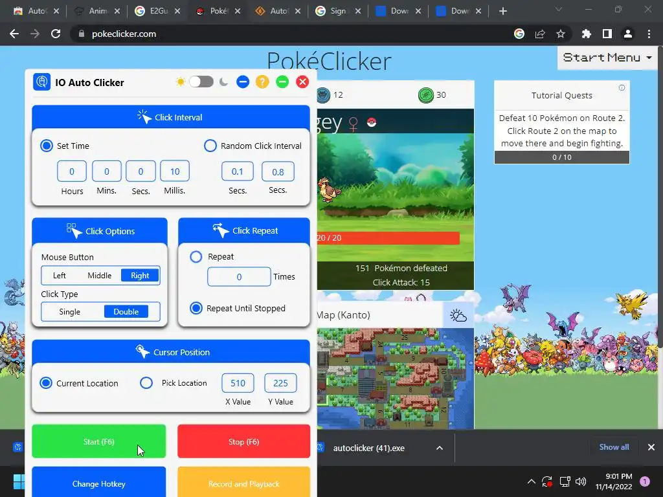Click the Hours input field
This screenshot has height=497, width=663.
coord(72,171)
